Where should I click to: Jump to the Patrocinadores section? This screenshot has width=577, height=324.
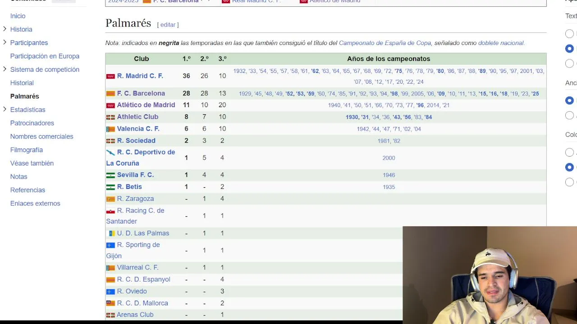tap(32, 123)
